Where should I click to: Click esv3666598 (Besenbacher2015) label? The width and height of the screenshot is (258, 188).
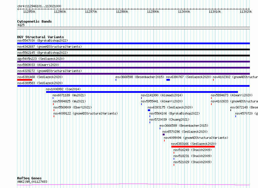point(140,77)
